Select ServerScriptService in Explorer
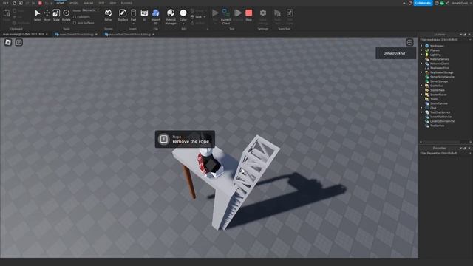Image resolution: width=473 pixels, height=266 pixels. click(x=442, y=77)
